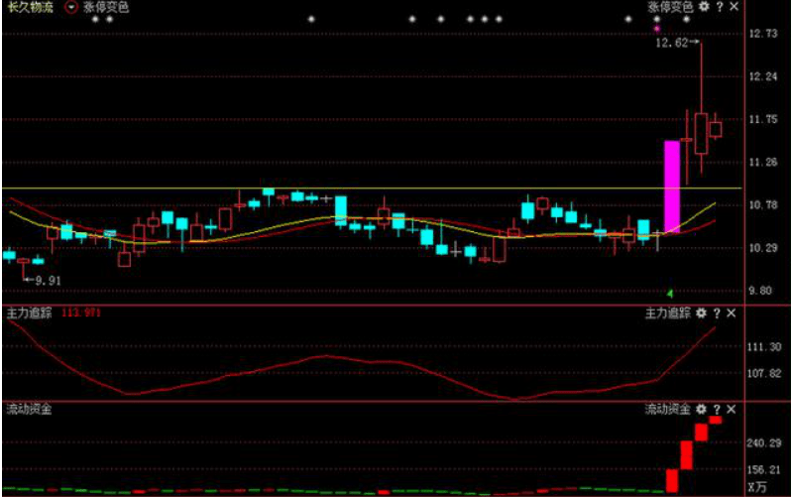Show help for 主力追踪 indicator

(x=717, y=313)
